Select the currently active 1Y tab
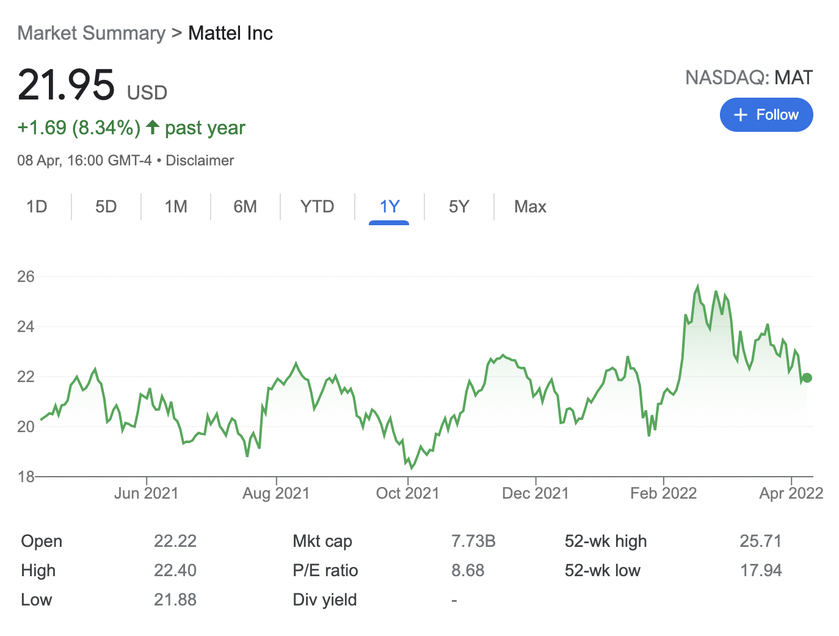This screenshot has width=839, height=636. (x=389, y=207)
